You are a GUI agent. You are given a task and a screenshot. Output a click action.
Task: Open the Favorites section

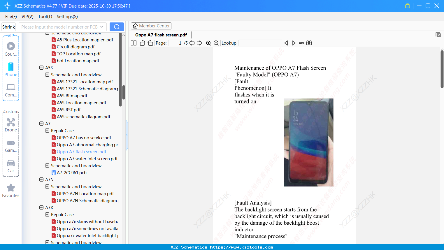pos(11,191)
